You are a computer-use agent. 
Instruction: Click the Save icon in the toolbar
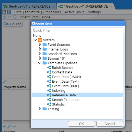[4, 12]
